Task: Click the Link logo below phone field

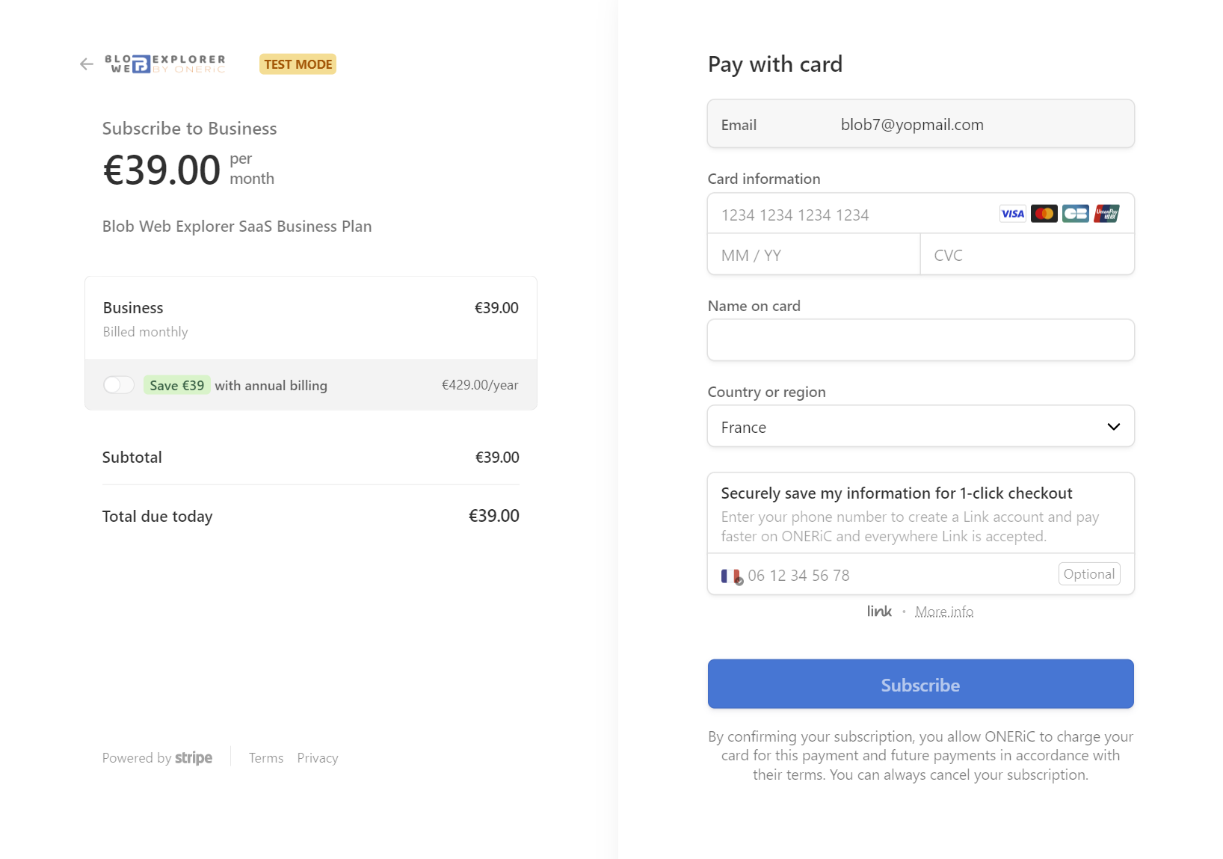Action: (879, 611)
